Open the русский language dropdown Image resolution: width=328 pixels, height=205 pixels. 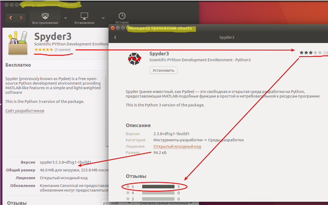(x=117, y=203)
